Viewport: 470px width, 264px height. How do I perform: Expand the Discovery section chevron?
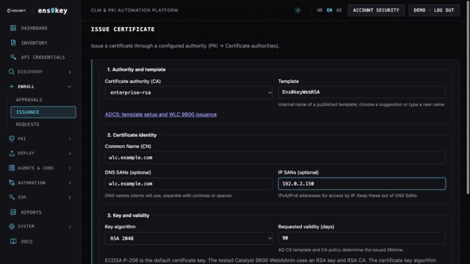pos(69,72)
